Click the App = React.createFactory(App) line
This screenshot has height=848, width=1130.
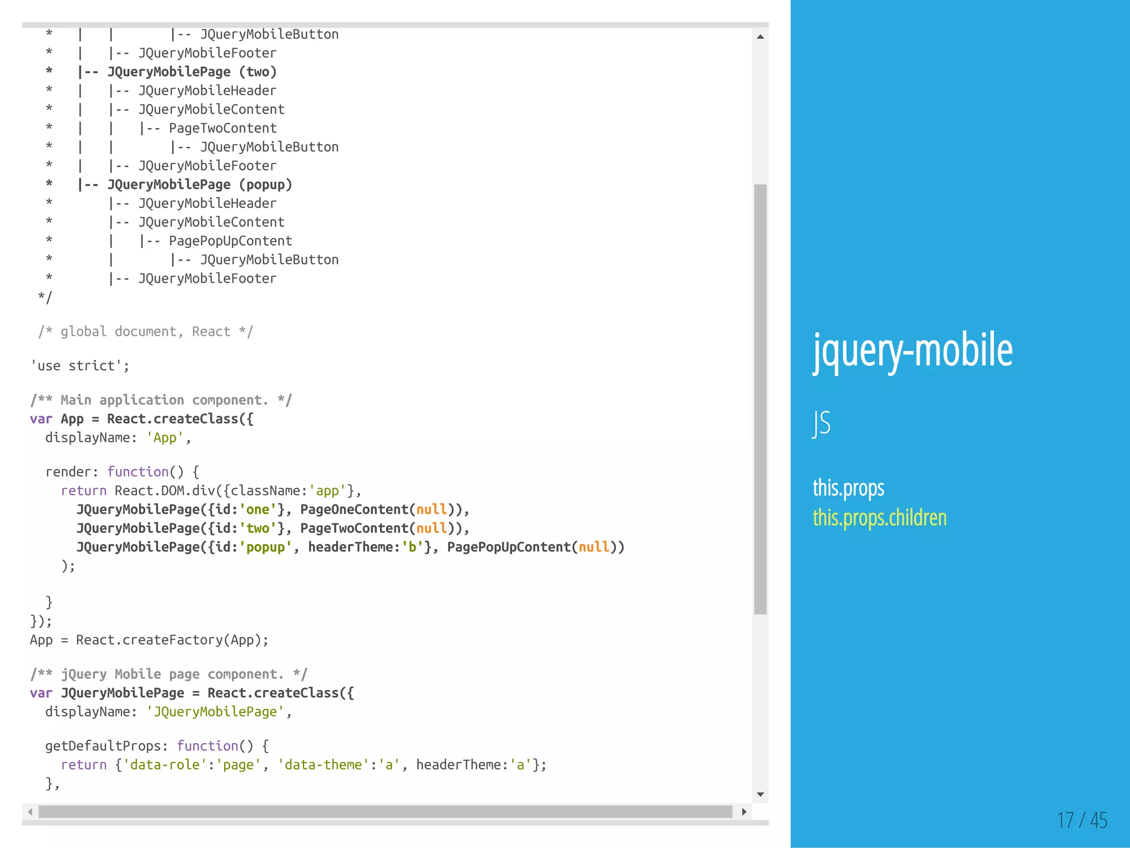150,640
